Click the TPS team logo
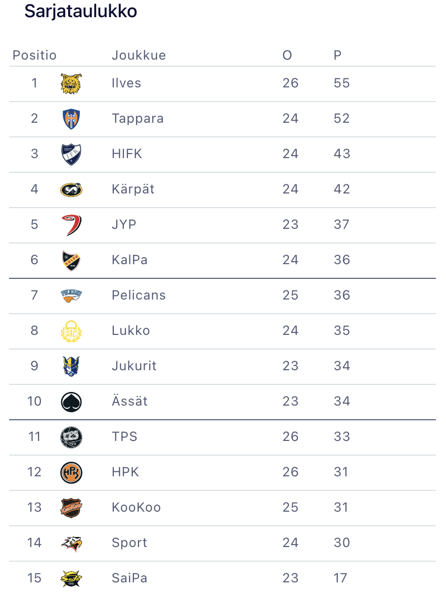The height and width of the screenshot is (594, 446). pyautogui.click(x=71, y=437)
